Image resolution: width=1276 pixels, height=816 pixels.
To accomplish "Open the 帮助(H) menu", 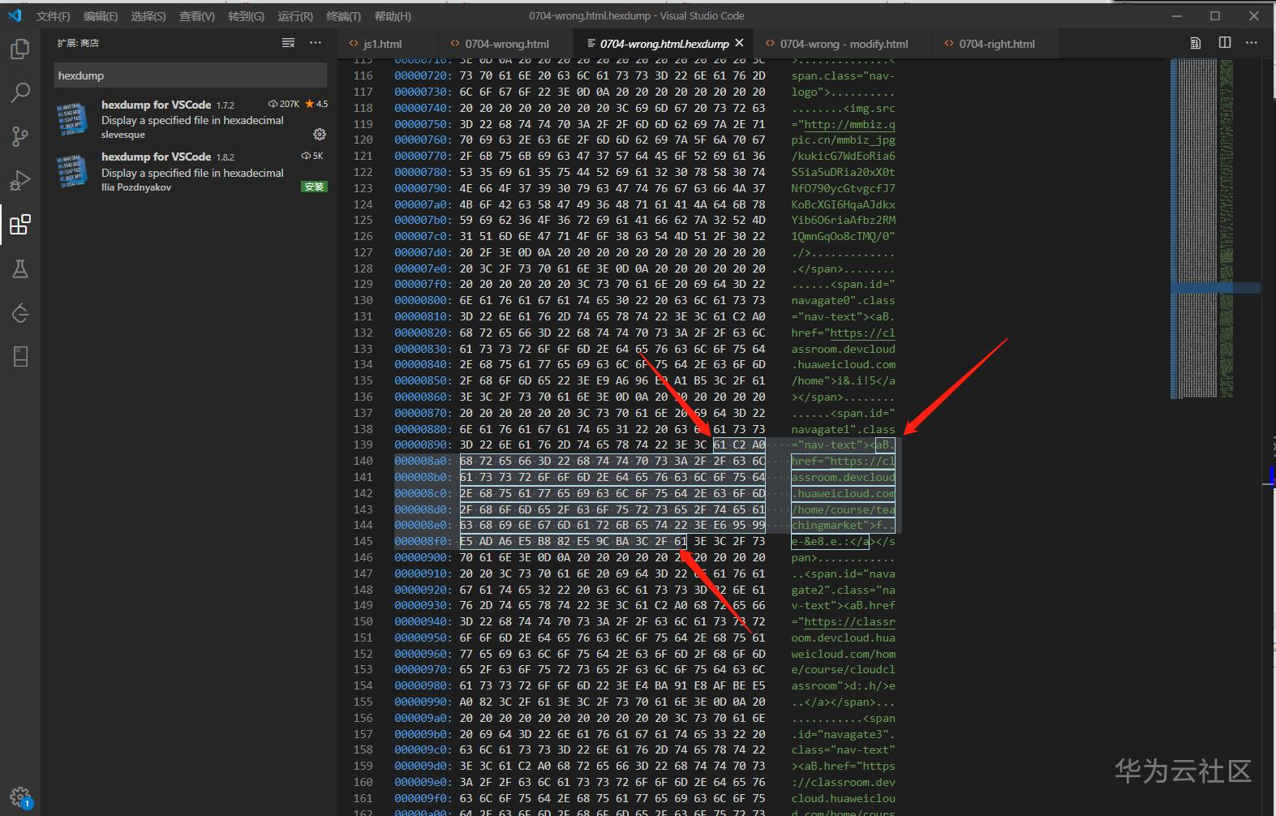I will 393,16.
